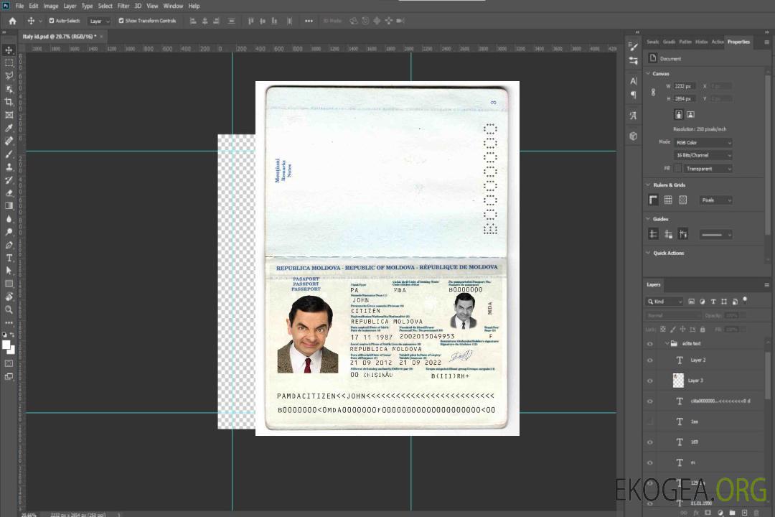The width and height of the screenshot is (775, 517).
Task: Click the Home icon in options bar
Action: coord(12,21)
